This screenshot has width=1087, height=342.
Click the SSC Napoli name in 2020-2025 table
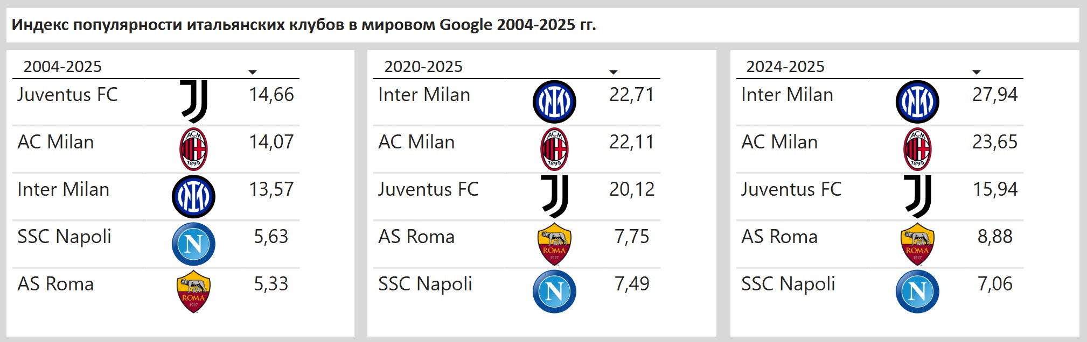425,284
